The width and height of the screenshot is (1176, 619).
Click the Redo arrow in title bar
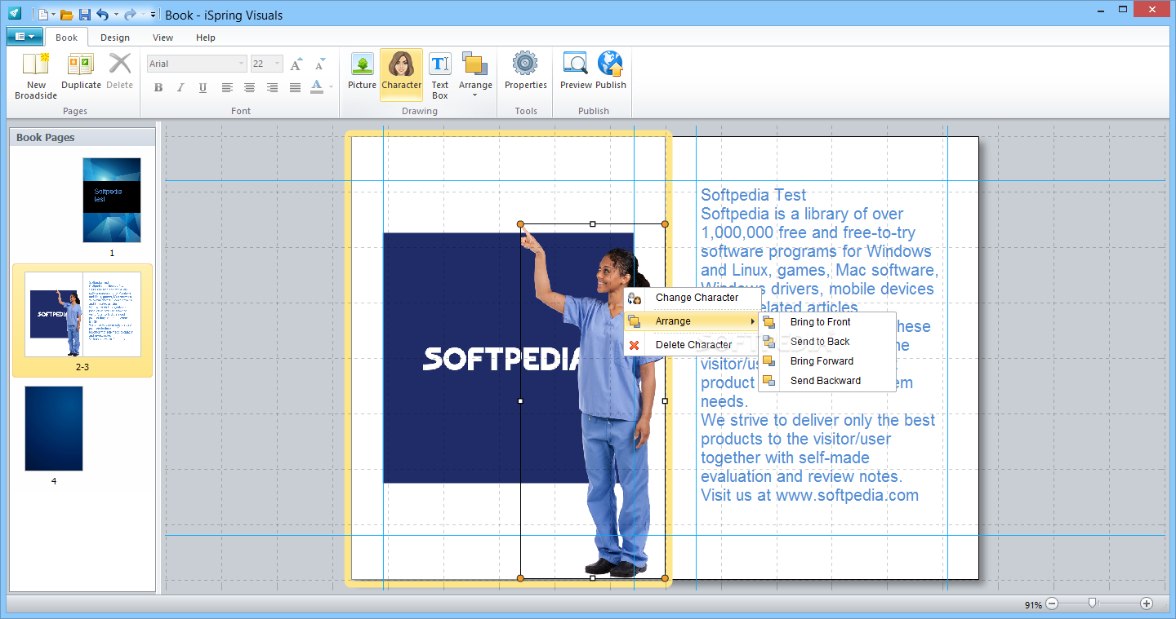tap(130, 15)
